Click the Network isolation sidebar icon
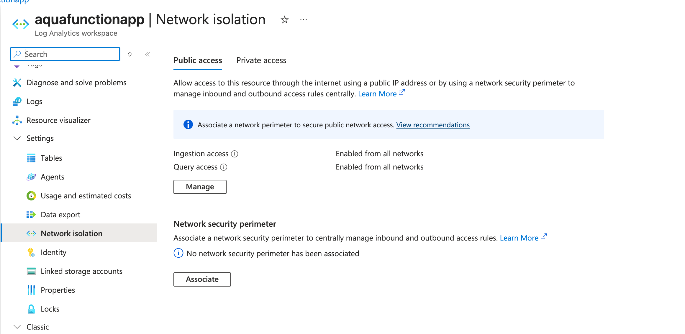 31,233
